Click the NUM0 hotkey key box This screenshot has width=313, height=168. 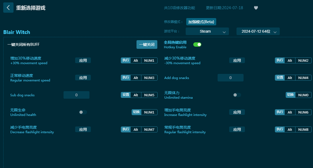303,95
